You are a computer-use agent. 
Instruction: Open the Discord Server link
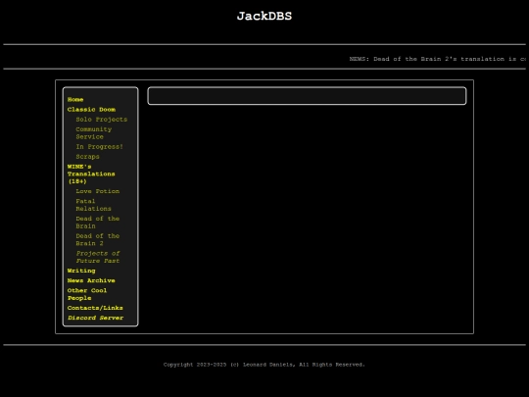pyautogui.click(x=95, y=318)
